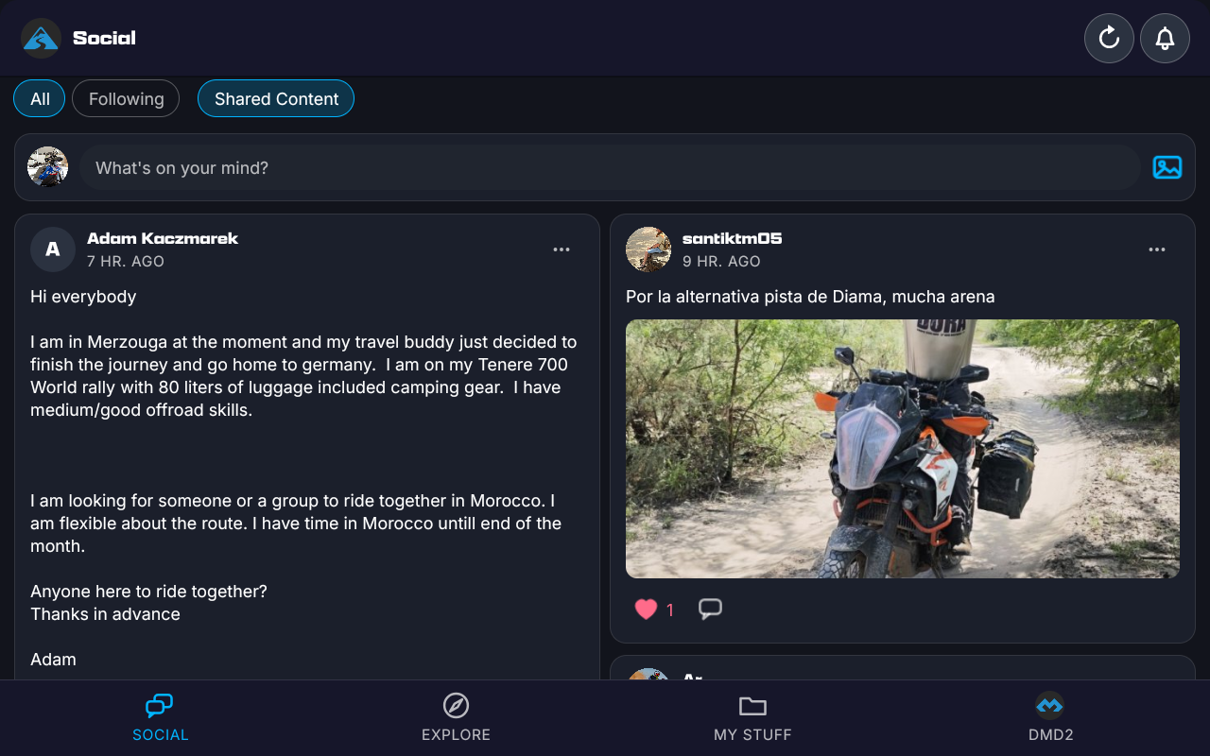
Task: Toggle the Following feed filter
Action: click(126, 98)
